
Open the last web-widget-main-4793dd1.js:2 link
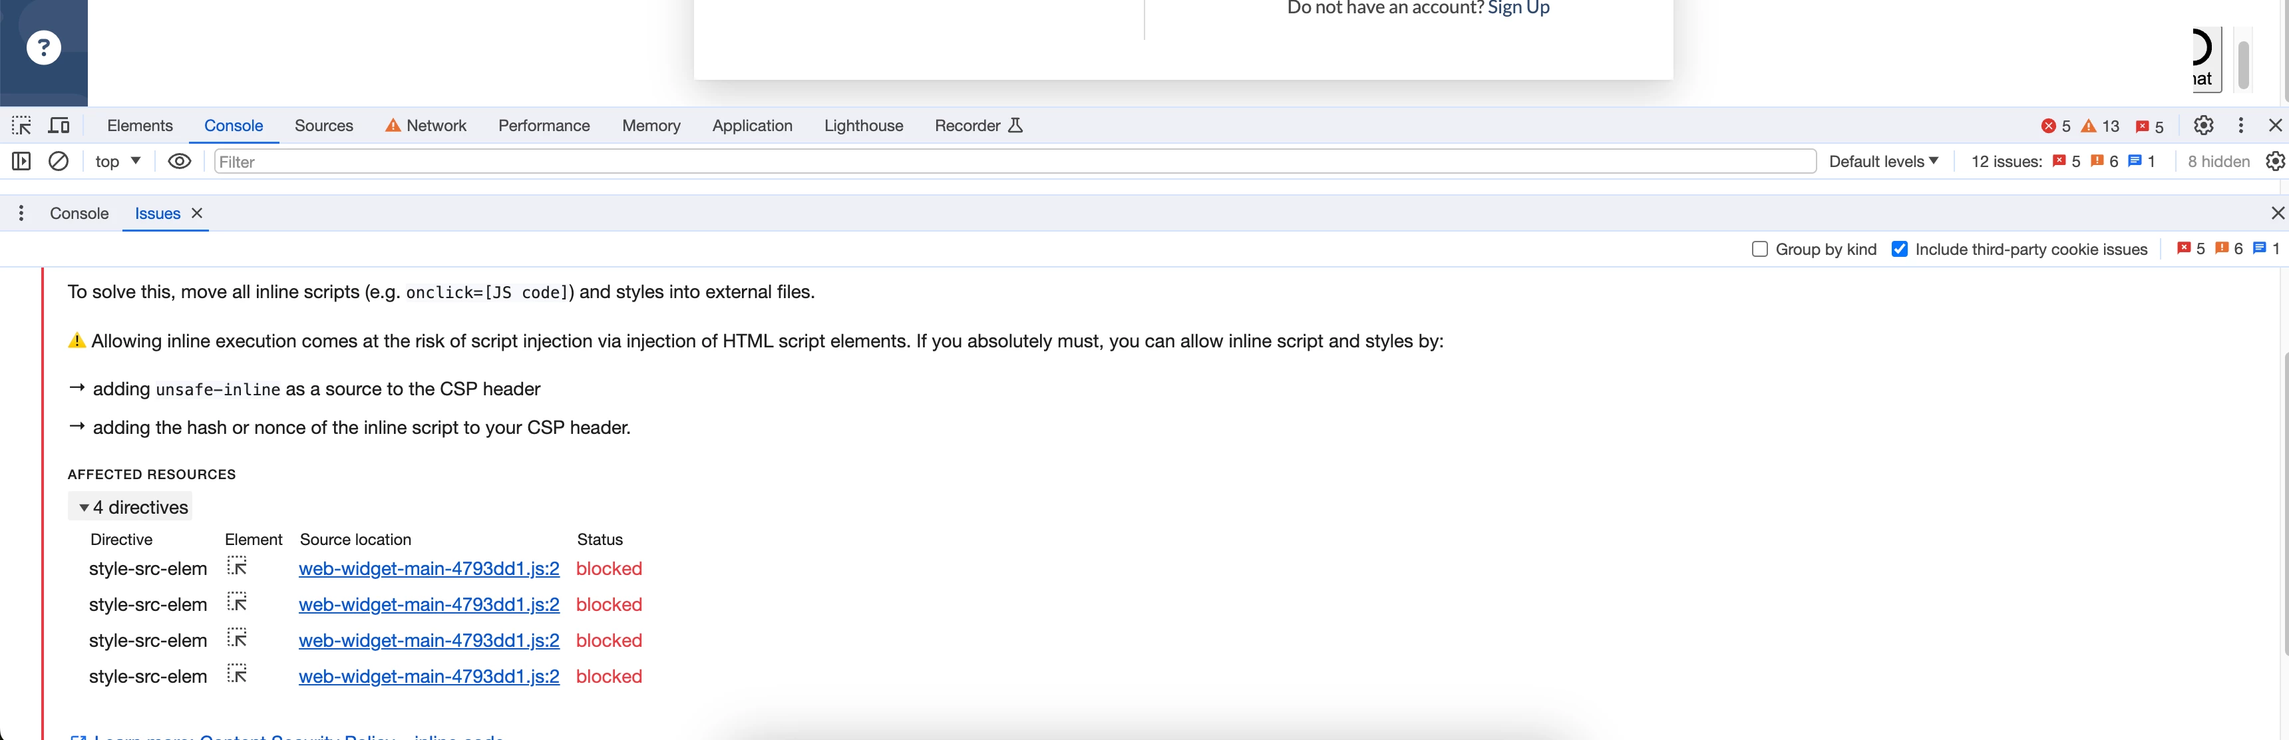429,676
